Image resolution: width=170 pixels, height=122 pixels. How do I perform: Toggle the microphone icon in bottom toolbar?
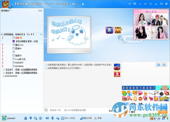pos(53,118)
